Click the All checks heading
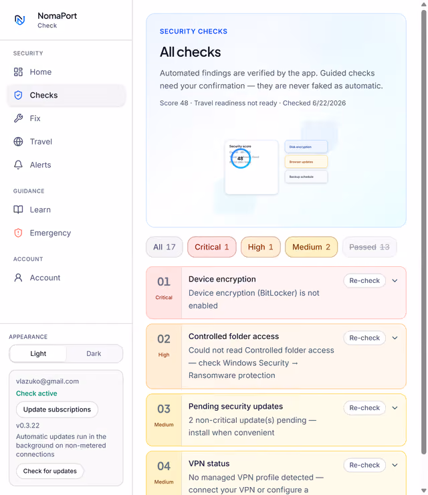Viewport: 428px width, 495px height. [x=190, y=52]
